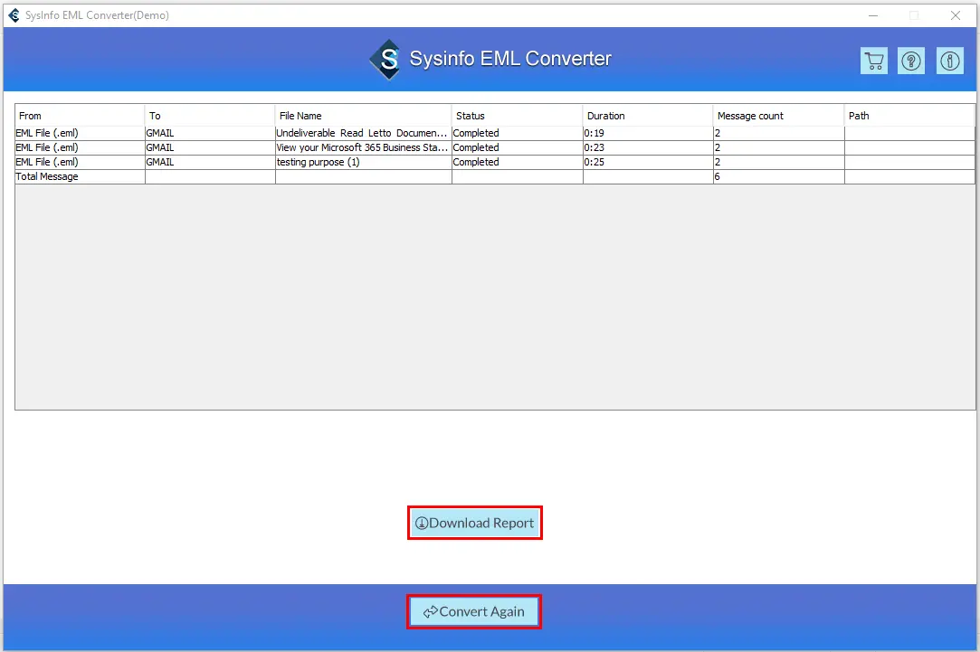Click the File Name column header
The image size is (980, 652).
click(363, 116)
